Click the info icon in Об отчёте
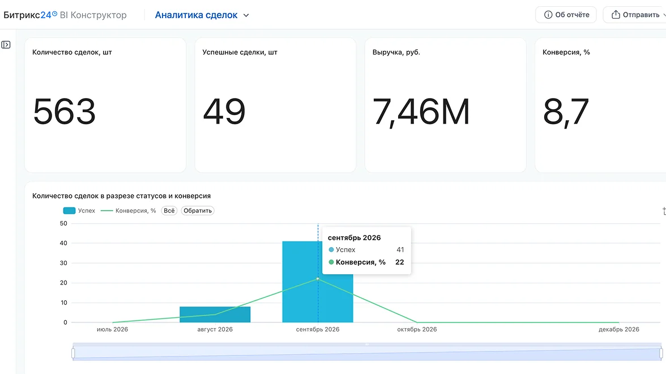The image size is (666, 374). click(x=548, y=15)
